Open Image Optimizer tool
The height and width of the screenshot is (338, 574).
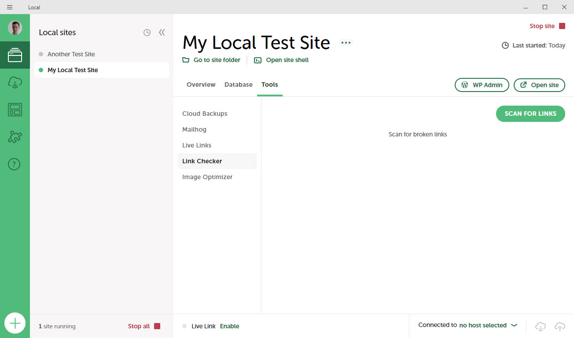coord(217,177)
